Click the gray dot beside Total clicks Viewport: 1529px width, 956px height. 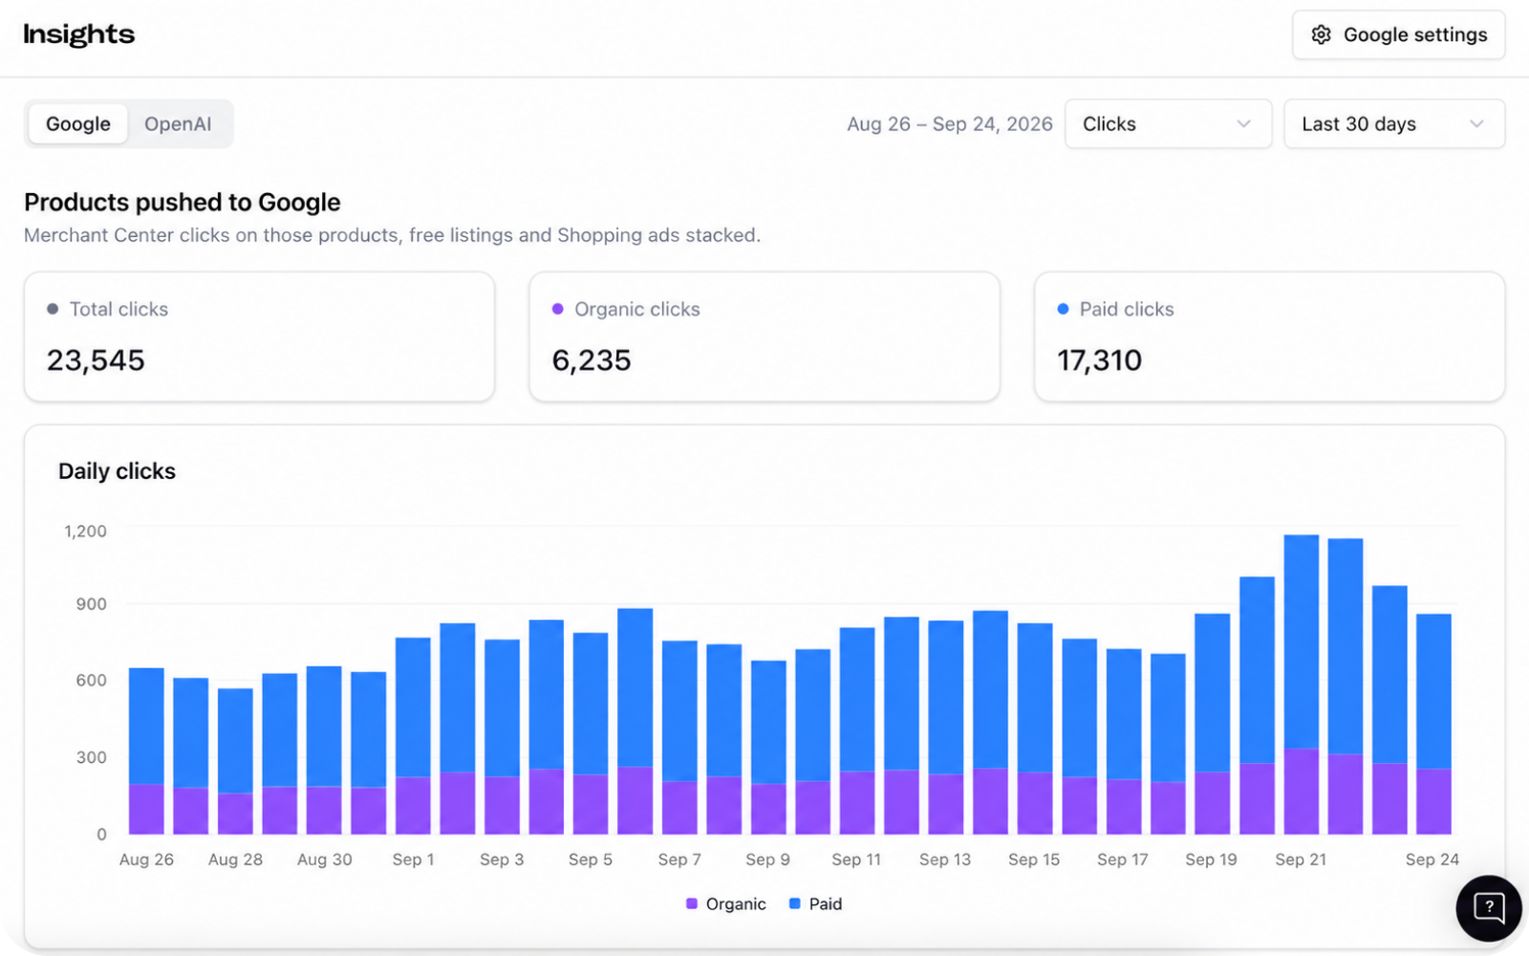tap(53, 309)
